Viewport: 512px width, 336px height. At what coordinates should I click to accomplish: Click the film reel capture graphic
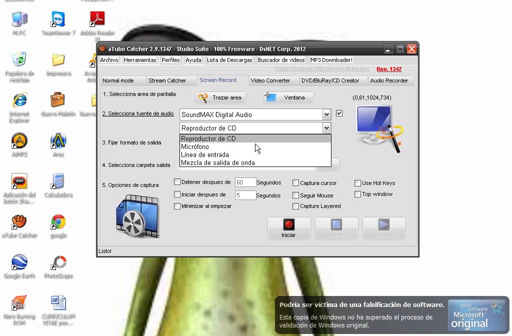coord(137,216)
